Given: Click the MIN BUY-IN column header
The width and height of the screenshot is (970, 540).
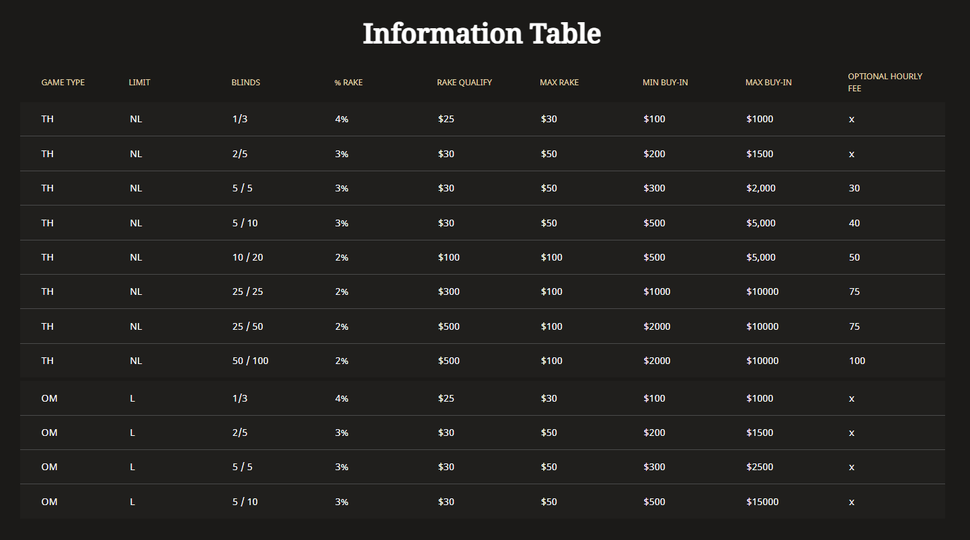Looking at the screenshot, I should pos(665,83).
